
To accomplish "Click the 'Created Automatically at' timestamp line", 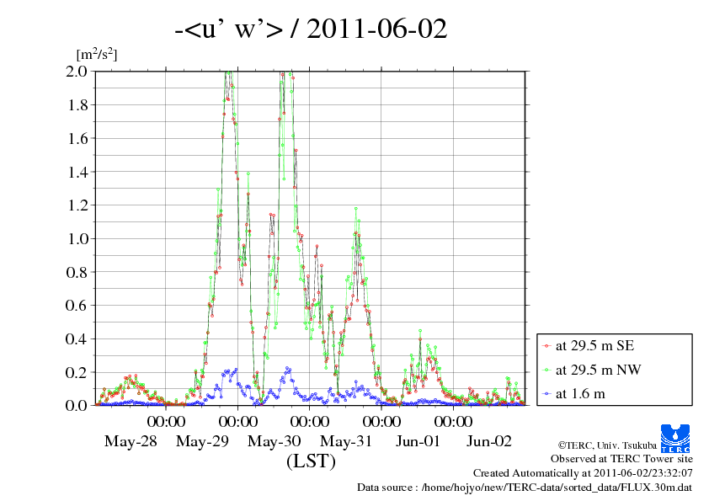I will click(583, 473).
